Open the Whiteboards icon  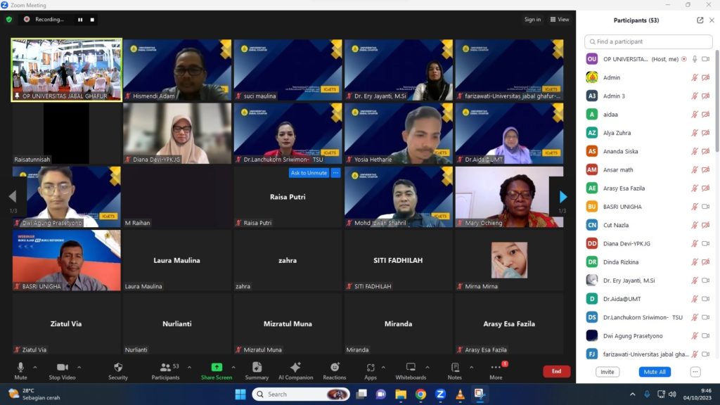click(x=411, y=367)
